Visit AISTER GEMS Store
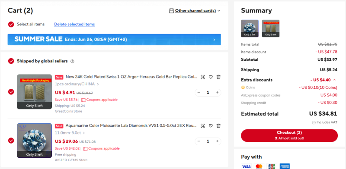The height and width of the screenshot is (169, 346). (x=71, y=160)
